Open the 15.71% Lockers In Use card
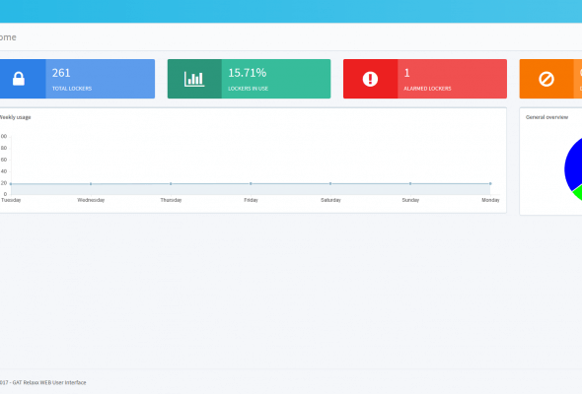This screenshot has height=394, width=582. (x=249, y=79)
